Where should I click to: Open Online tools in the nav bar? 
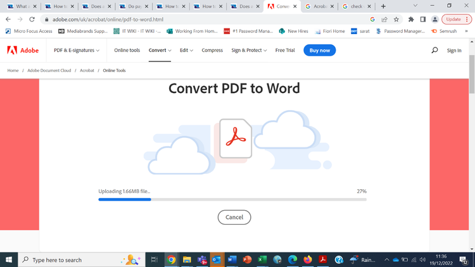coord(127,50)
